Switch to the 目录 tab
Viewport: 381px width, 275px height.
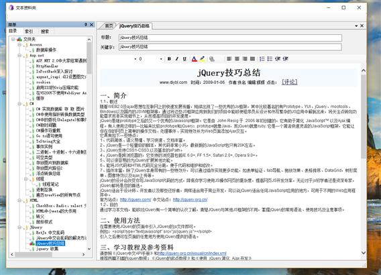coord(13,31)
